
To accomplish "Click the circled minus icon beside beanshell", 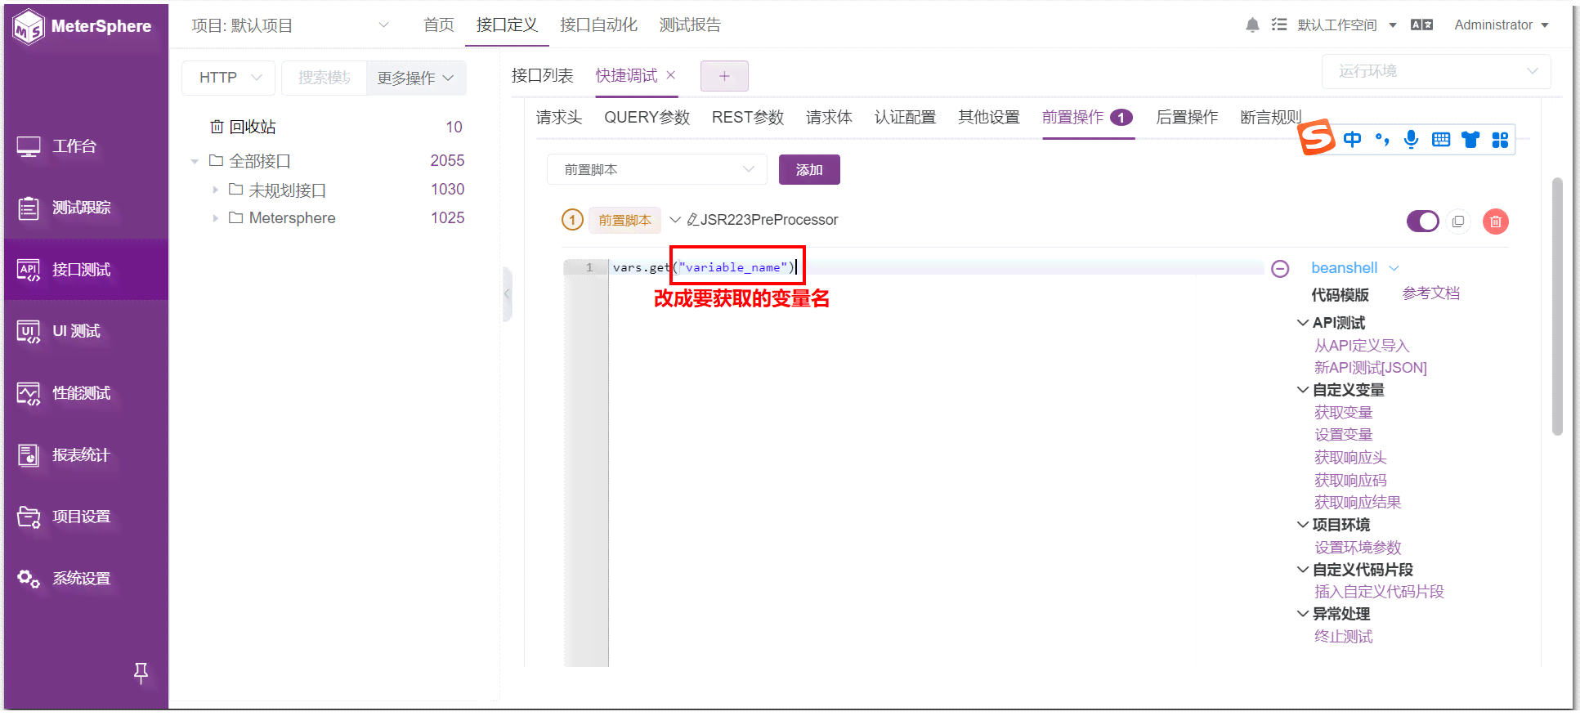I will click(1281, 268).
